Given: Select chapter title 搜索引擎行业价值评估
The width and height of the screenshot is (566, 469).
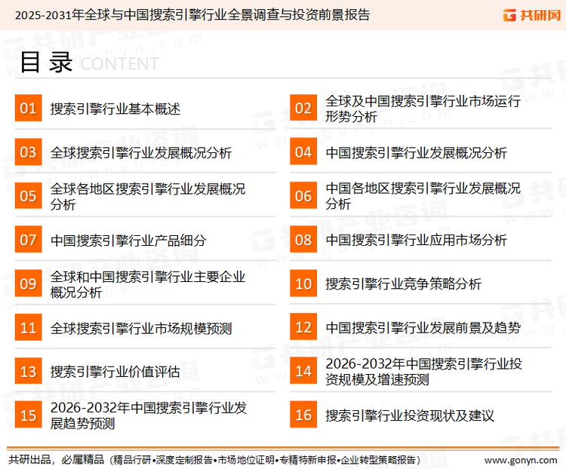Looking at the screenshot, I should click(115, 372).
